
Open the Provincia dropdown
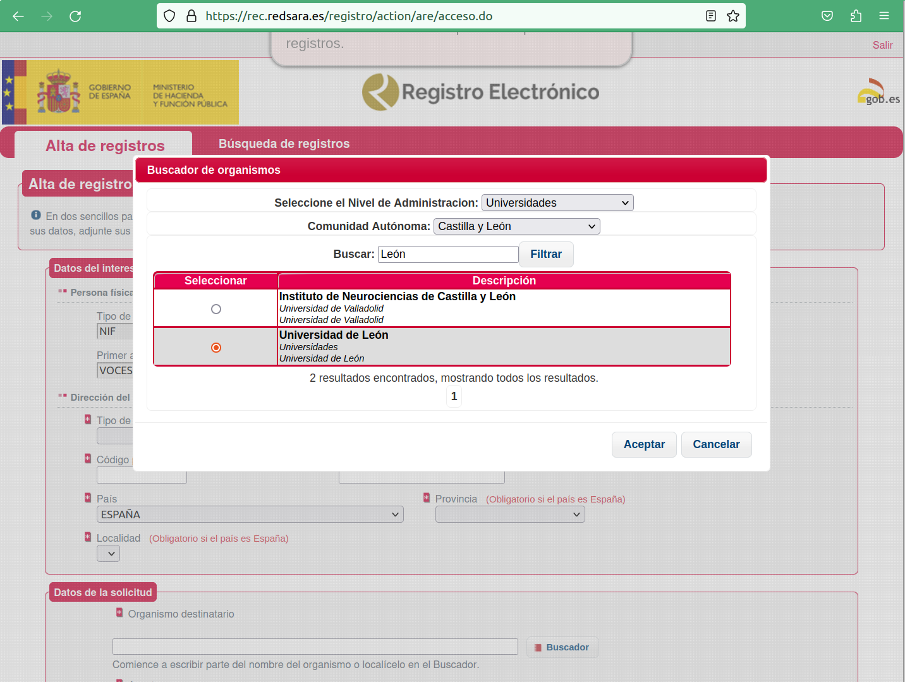[x=509, y=514]
